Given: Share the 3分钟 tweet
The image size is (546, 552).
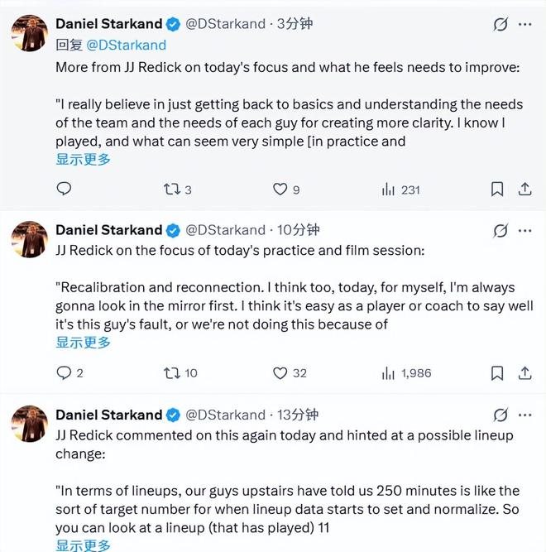Looking at the screenshot, I should coord(524,190).
